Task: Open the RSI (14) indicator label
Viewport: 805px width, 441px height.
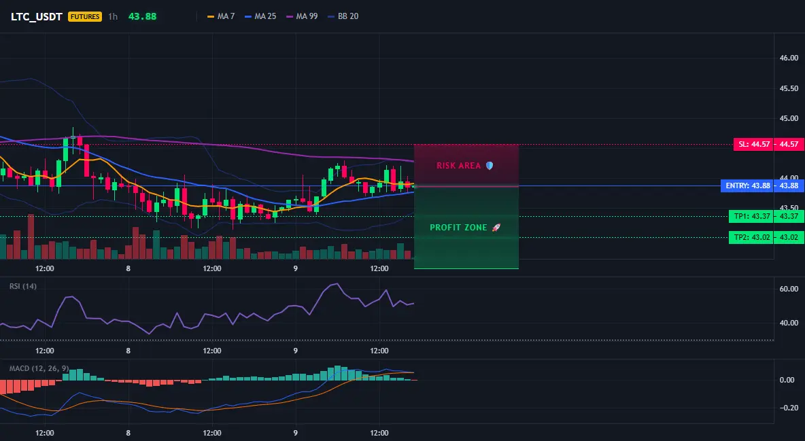Action: (23, 286)
